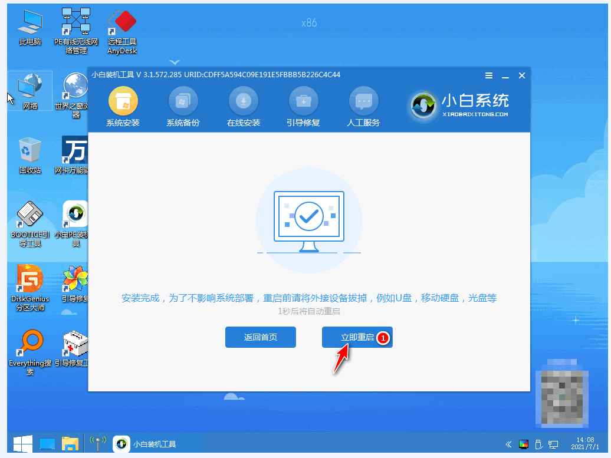The height and width of the screenshot is (458, 611).
Task: Open File Explorer from taskbar
Action: click(x=70, y=444)
